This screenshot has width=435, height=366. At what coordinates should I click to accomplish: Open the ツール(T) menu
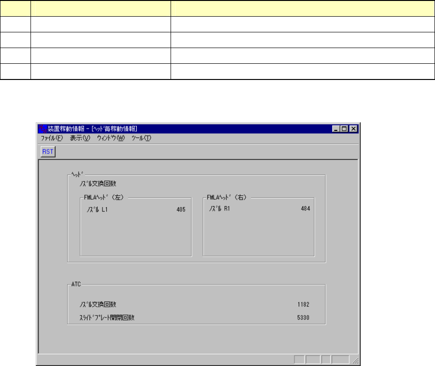click(x=141, y=138)
